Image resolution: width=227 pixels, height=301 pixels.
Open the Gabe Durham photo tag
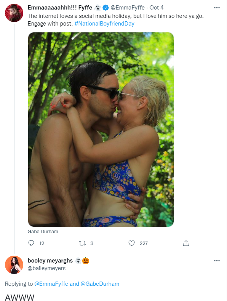43,232
